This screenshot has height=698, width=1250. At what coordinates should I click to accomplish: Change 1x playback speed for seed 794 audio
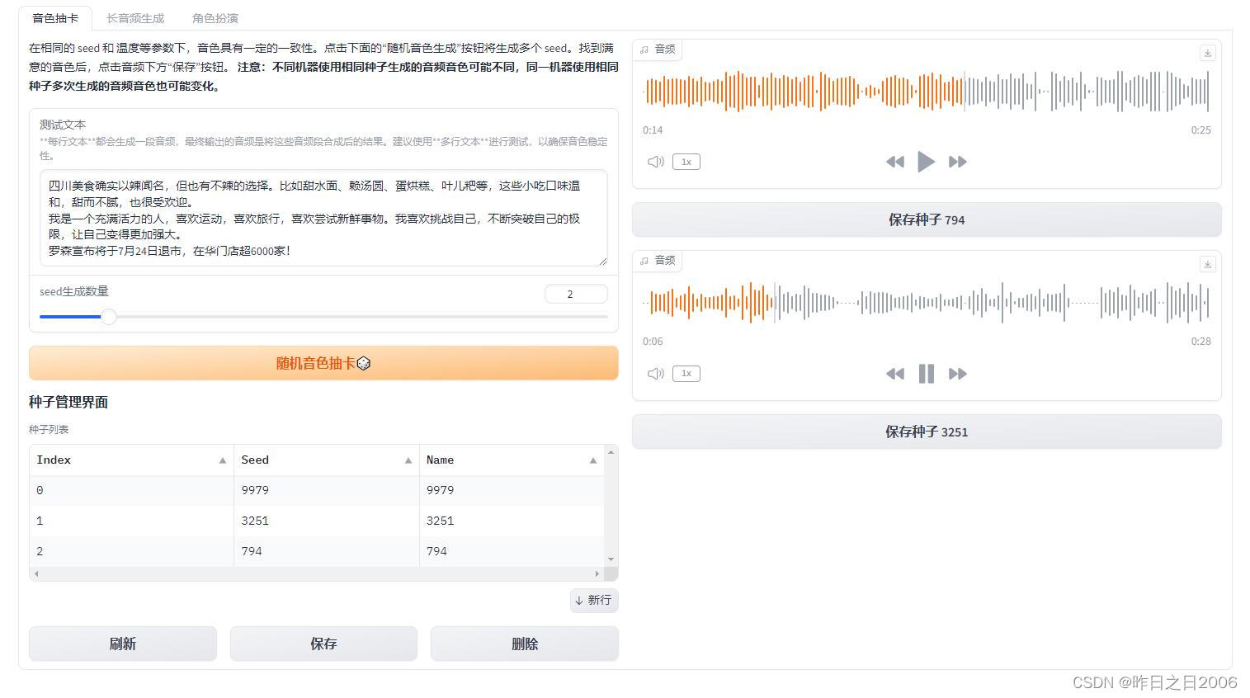point(686,162)
